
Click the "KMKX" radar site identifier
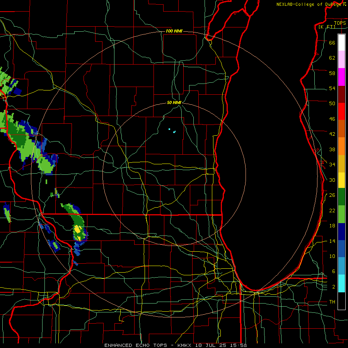coord(186,345)
